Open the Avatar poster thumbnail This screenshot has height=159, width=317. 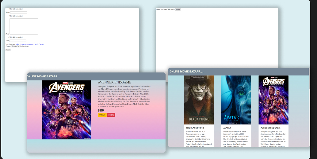coord(236,100)
